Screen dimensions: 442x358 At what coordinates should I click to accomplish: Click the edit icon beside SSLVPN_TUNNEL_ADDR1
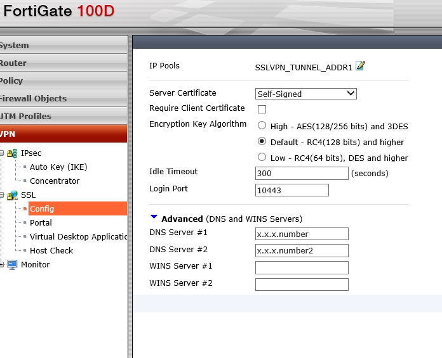tap(361, 66)
